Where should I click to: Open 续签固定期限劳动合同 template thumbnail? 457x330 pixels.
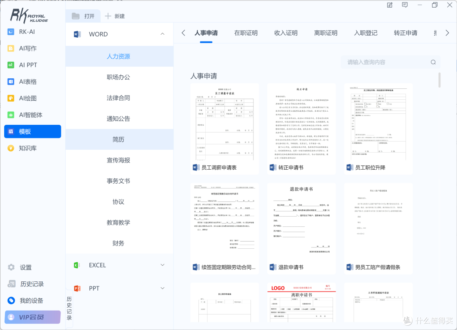coord(225,222)
